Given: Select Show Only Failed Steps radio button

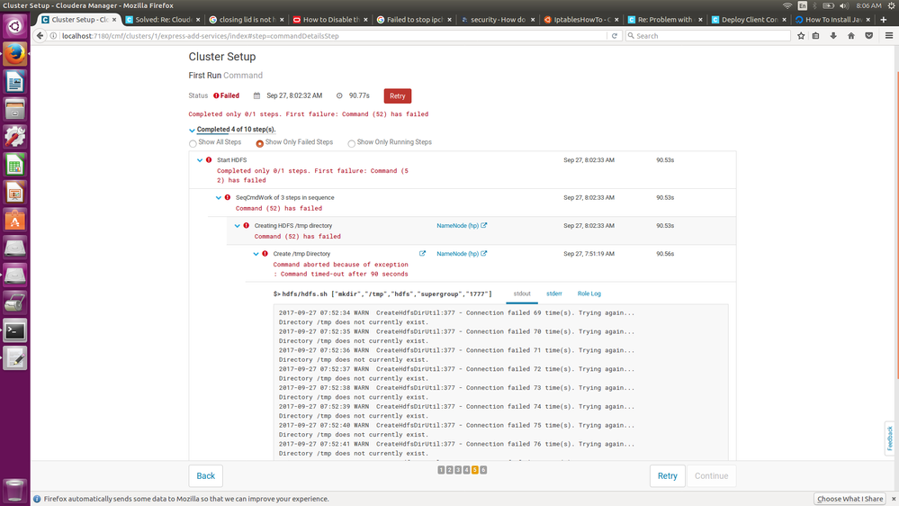Looking at the screenshot, I should [260, 143].
